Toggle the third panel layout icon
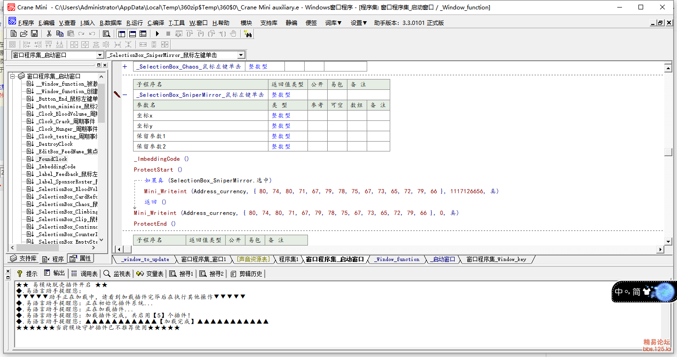The width and height of the screenshot is (677, 357). [143, 33]
